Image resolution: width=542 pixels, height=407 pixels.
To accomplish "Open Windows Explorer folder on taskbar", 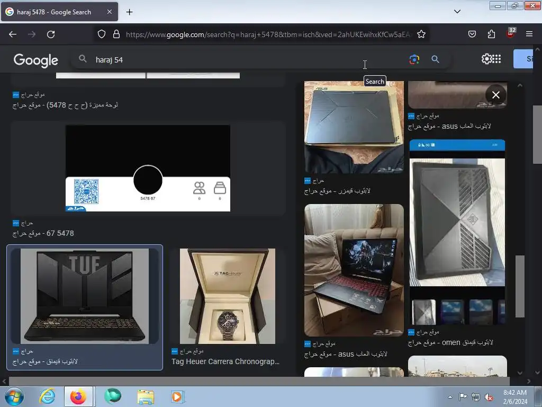I will point(146,396).
